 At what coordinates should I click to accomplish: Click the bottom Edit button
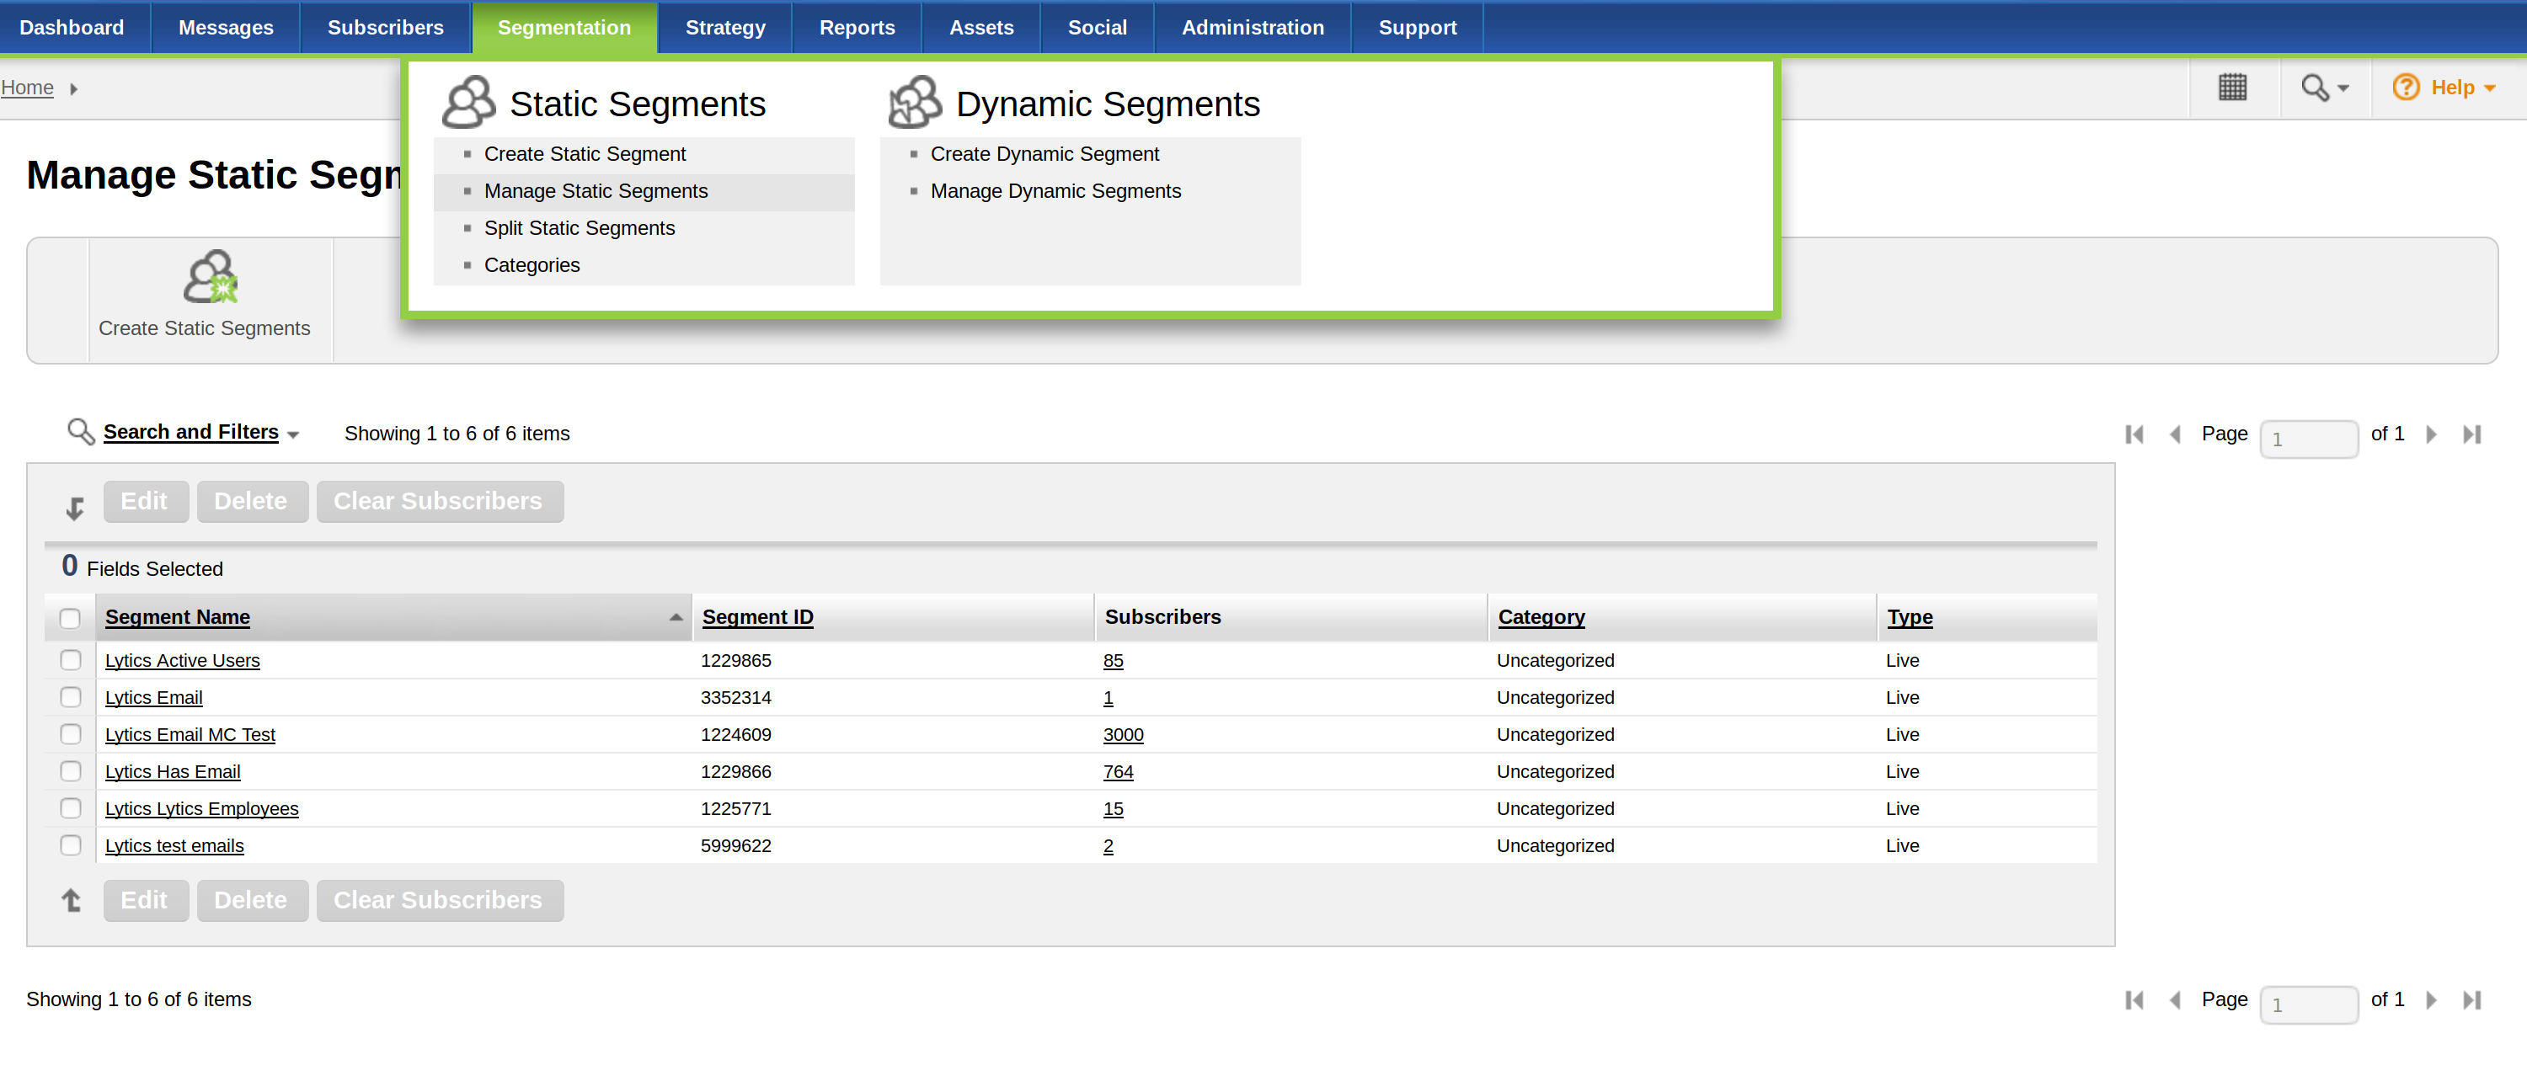[145, 900]
